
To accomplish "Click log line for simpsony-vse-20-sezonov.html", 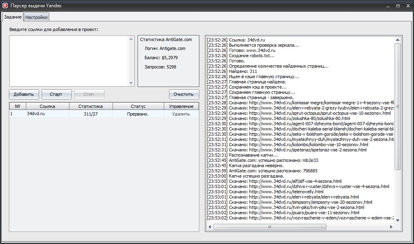I will pyautogui.click(x=290, y=202).
